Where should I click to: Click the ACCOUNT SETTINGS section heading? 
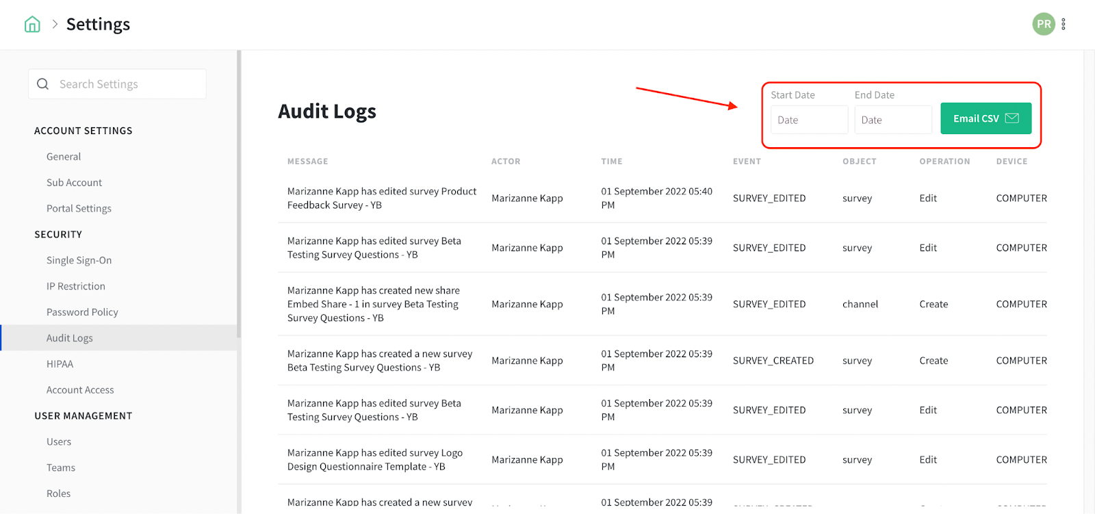coord(83,131)
